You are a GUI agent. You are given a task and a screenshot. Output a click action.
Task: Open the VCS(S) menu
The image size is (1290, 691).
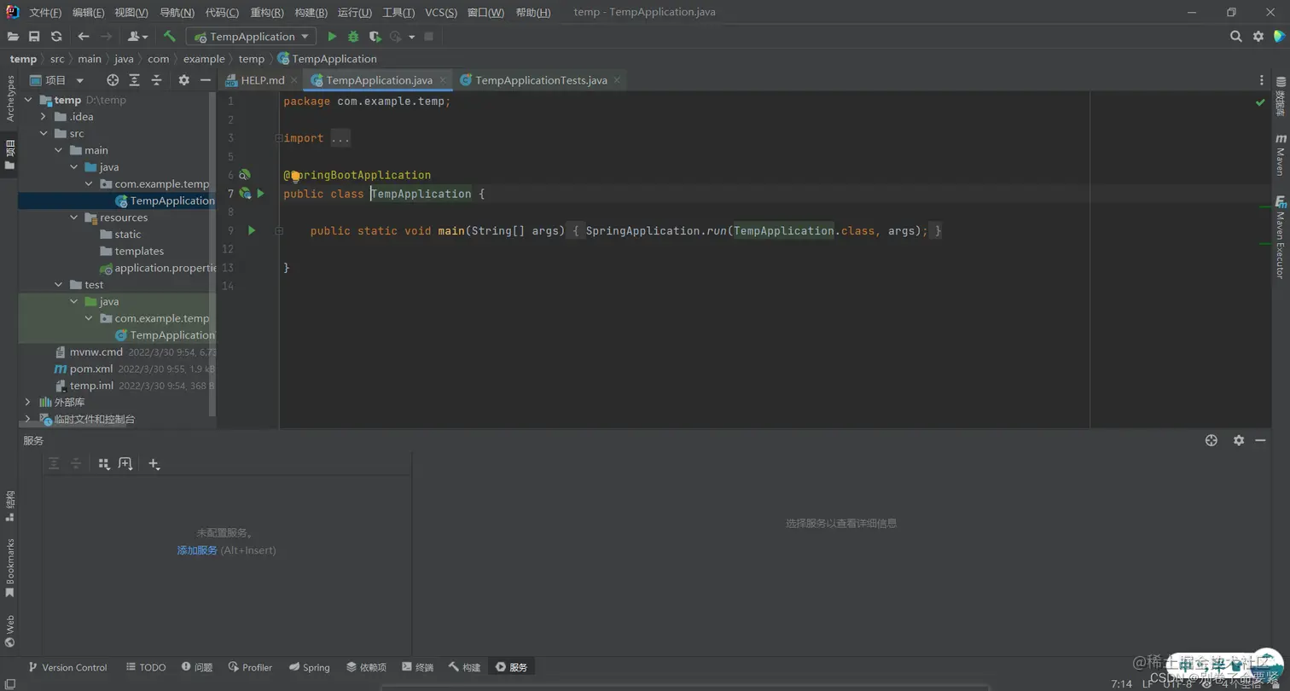click(x=441, y=13)
